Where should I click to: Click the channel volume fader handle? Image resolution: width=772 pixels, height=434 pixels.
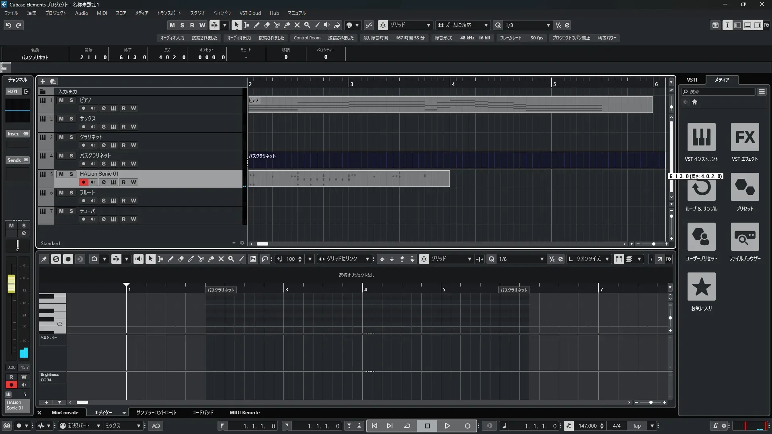(x=11, y=283)
